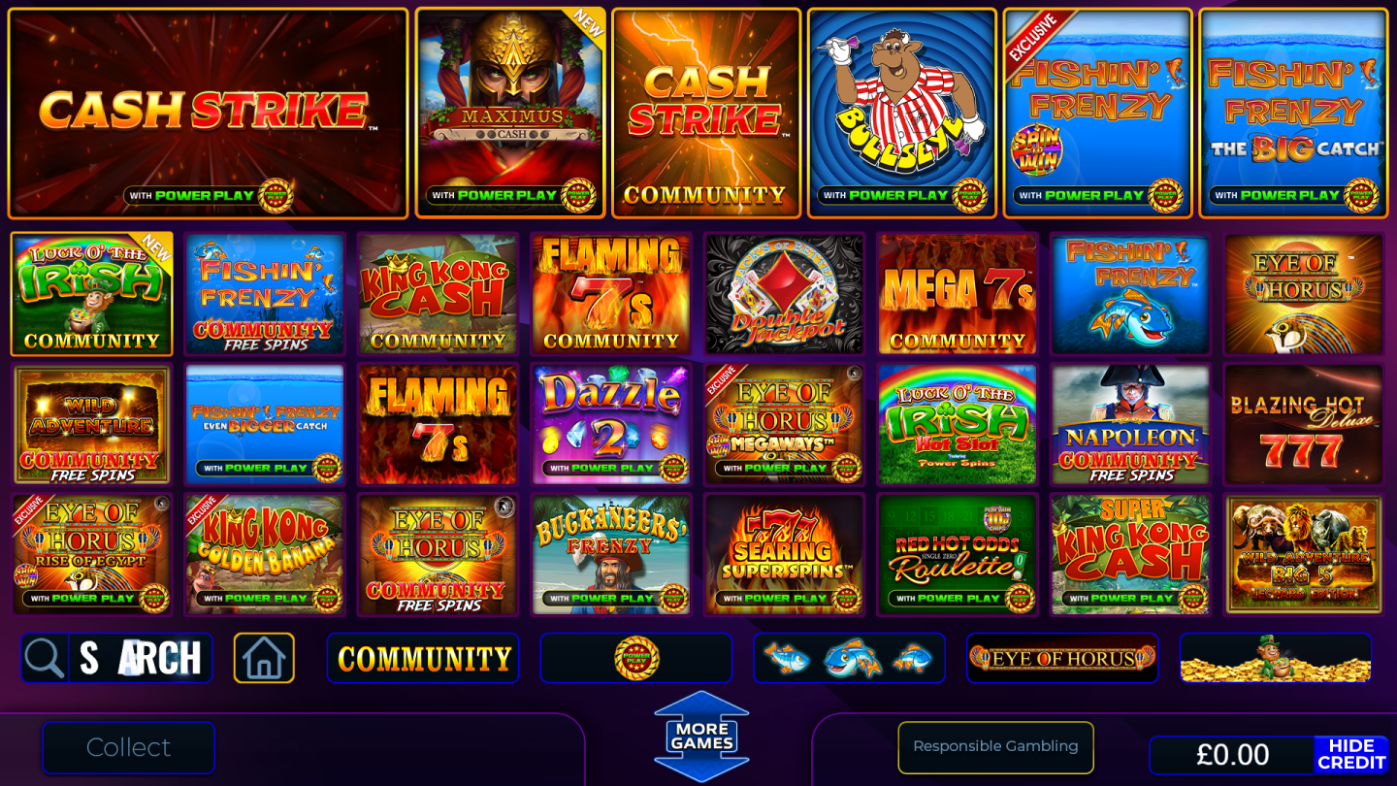Launch the Bullseye game tile
The height and width of the screenshot is (786, 1397).
[902, 114]
